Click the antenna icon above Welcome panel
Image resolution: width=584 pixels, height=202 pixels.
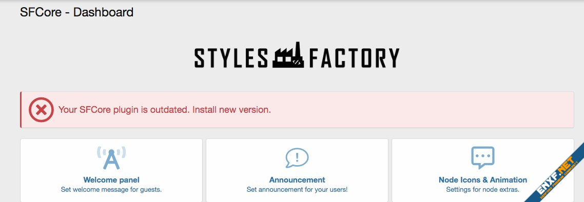(x=111, y=158)
